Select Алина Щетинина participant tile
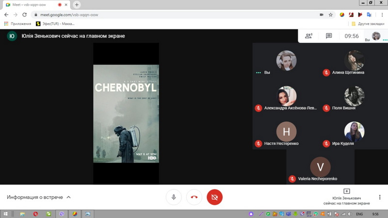 pyautogui.click(x=354, y=61)
